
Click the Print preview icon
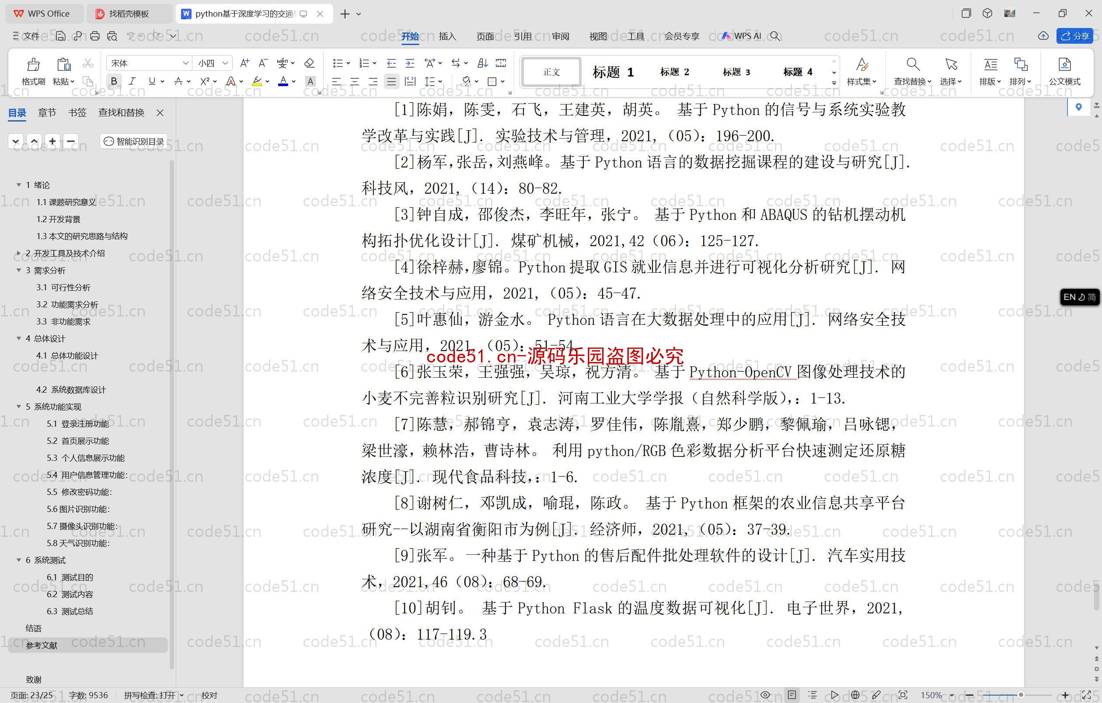(112, 36)
